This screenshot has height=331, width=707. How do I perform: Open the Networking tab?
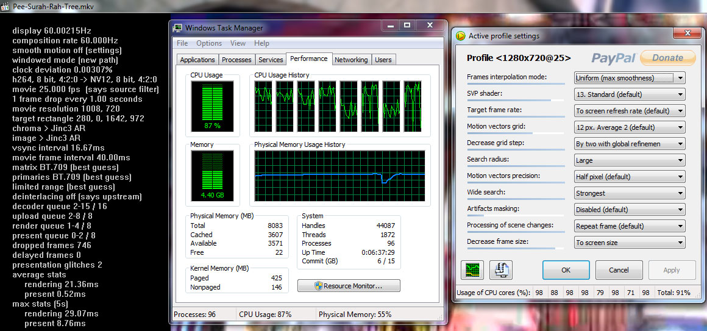351,60
